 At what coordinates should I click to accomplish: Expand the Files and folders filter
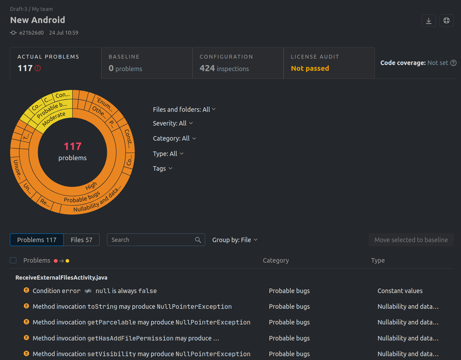pos(184,110)
